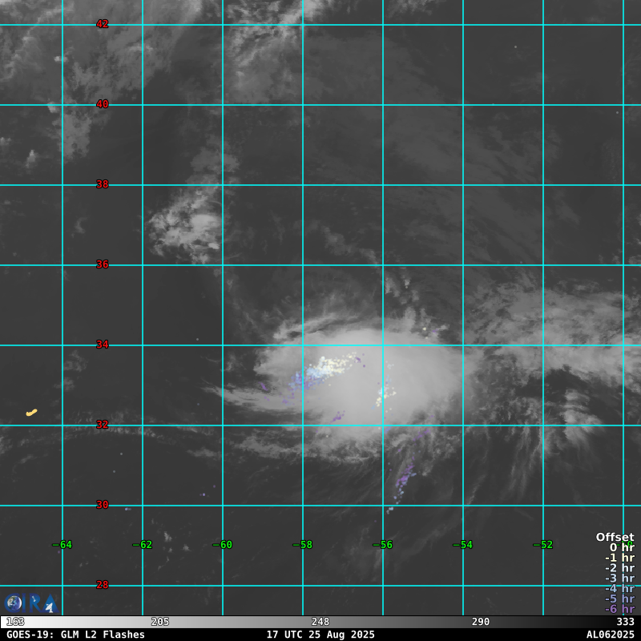
Task: Click the "Offset" legend heading
Action: (615, 537)
